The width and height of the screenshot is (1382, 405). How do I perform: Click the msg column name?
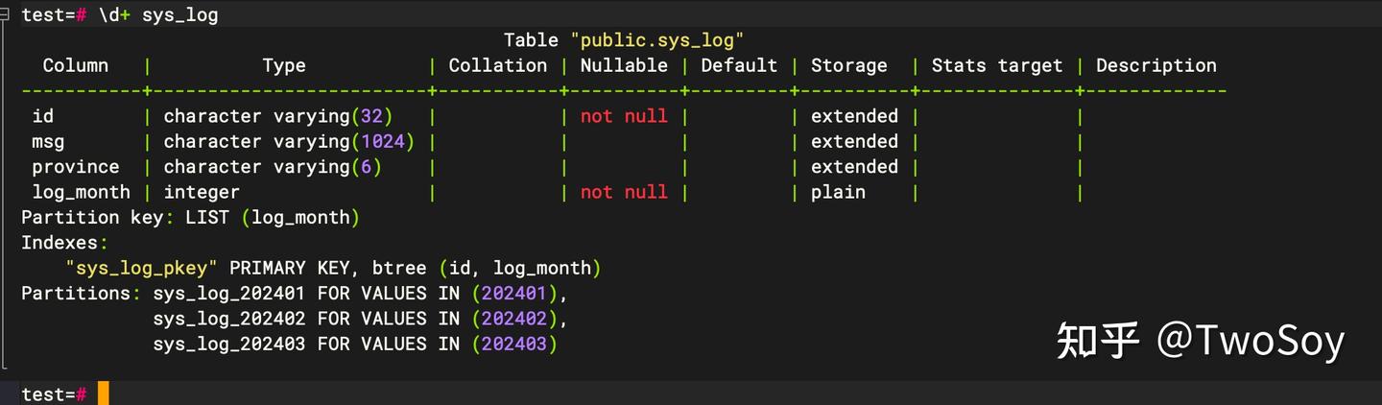[x=48, y=141]
